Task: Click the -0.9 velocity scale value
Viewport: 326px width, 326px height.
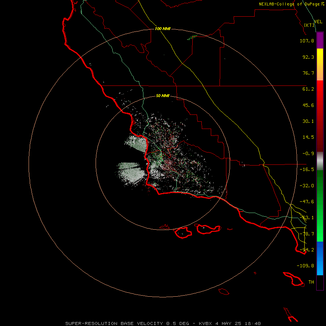Action: (308, 154)
